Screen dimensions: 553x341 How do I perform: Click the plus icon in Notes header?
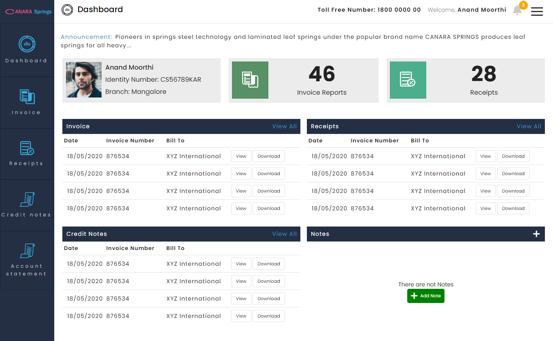tap(536, 234)
